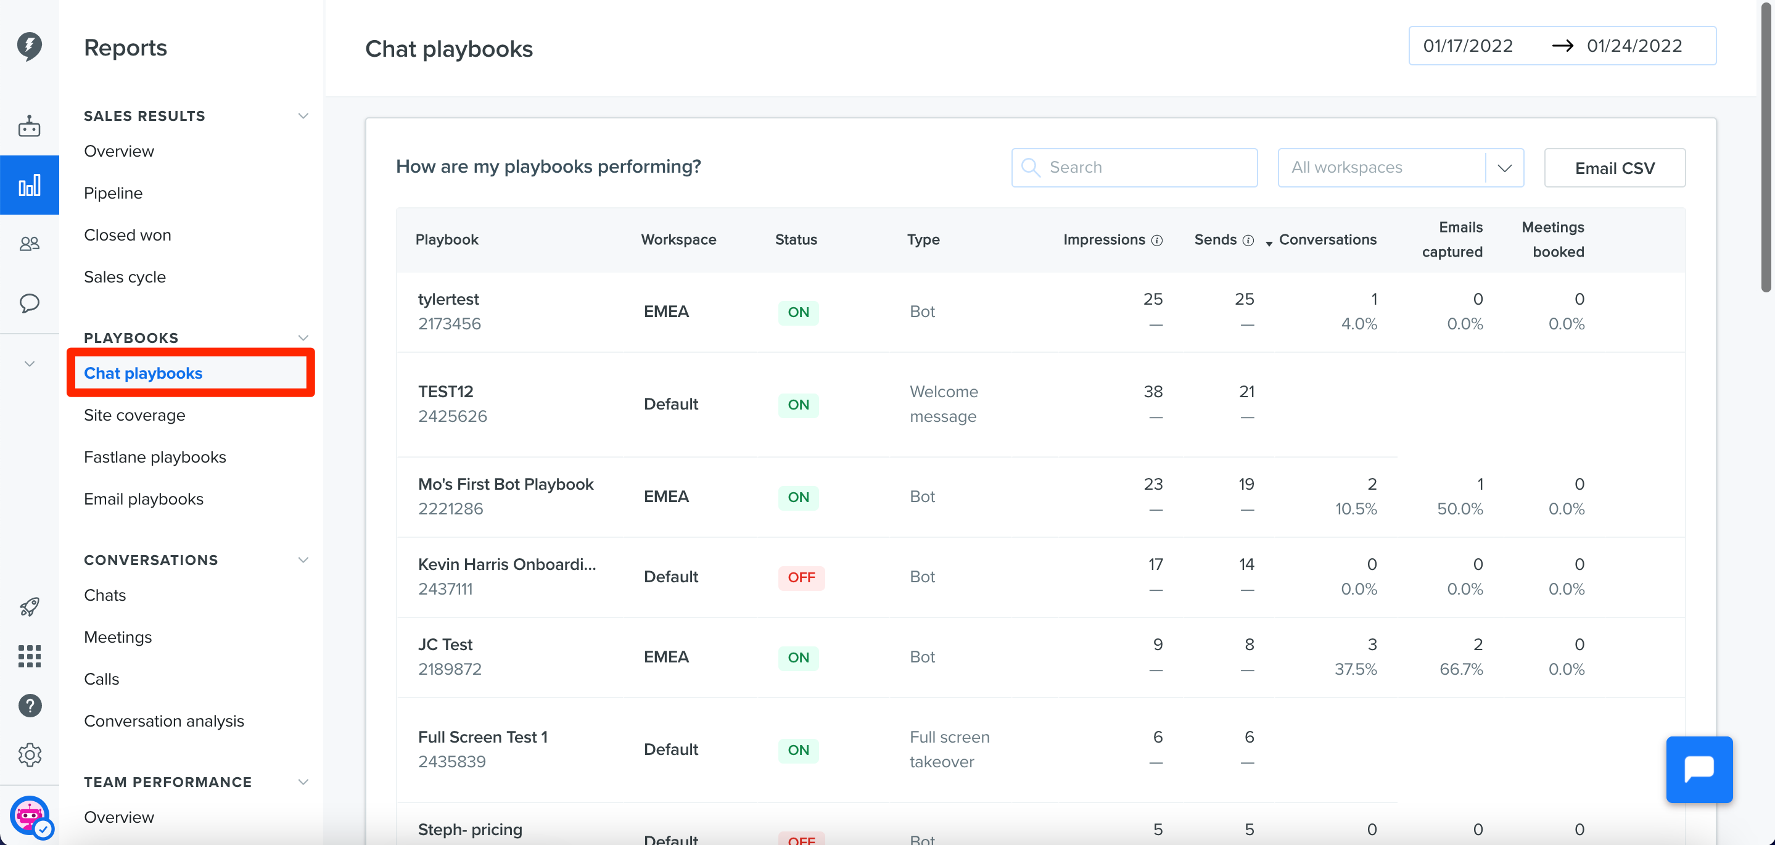Open the contacts people icon
This screenshot has width=1775, height=845.
pos(29,243)
